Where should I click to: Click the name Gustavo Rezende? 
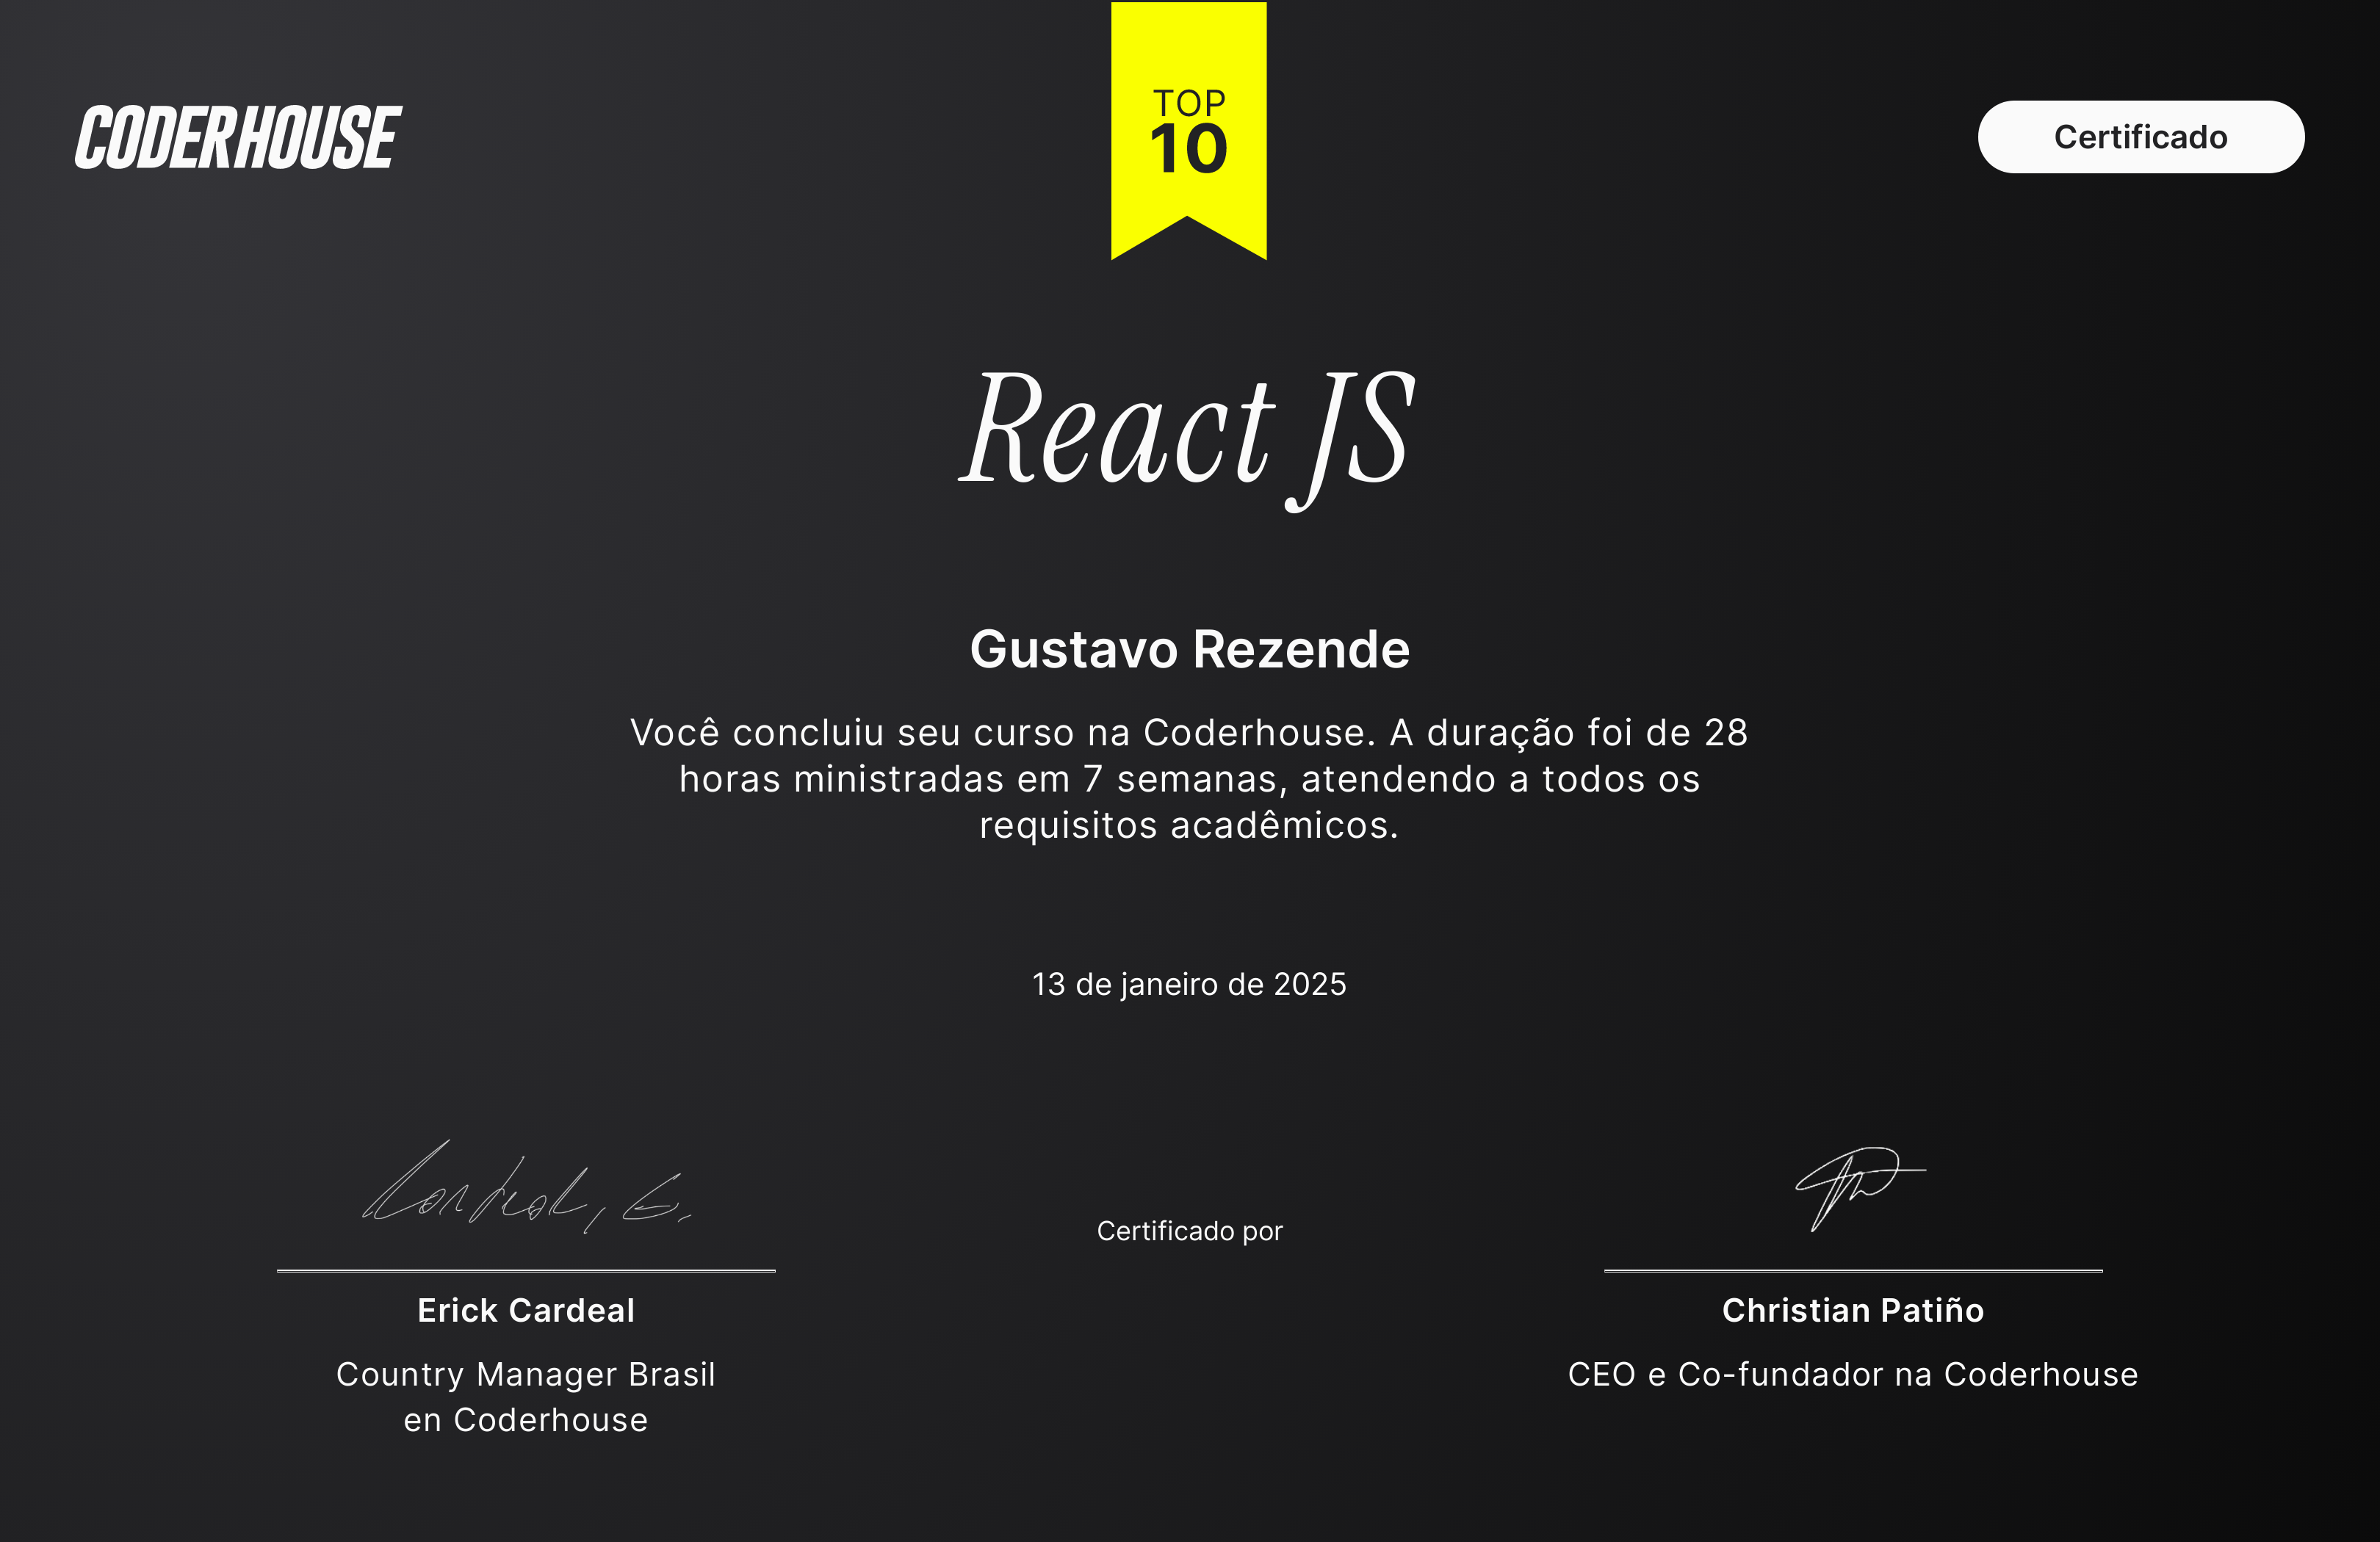tap(1190, 650)
